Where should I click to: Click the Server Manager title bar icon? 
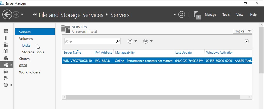tap(2, 3)
